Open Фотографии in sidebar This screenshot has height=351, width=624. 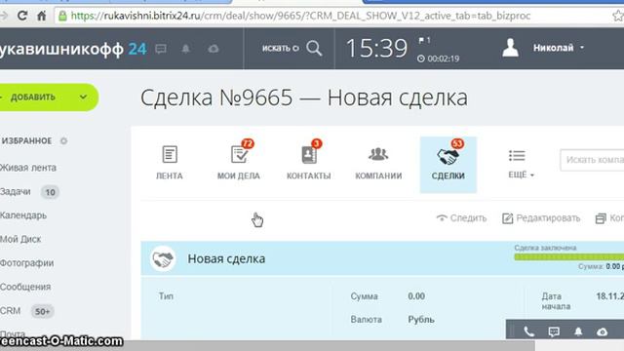pos(26,263)
